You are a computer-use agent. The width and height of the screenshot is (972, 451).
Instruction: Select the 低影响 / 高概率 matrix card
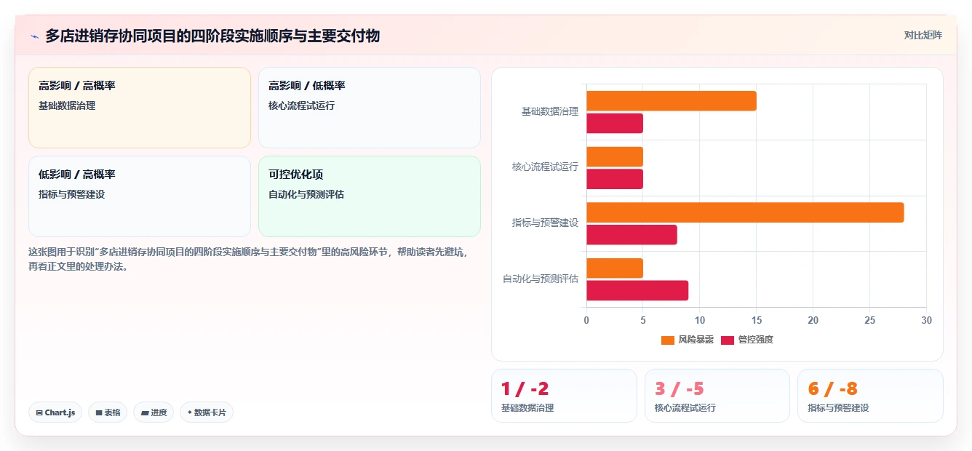tap(140, 196)
